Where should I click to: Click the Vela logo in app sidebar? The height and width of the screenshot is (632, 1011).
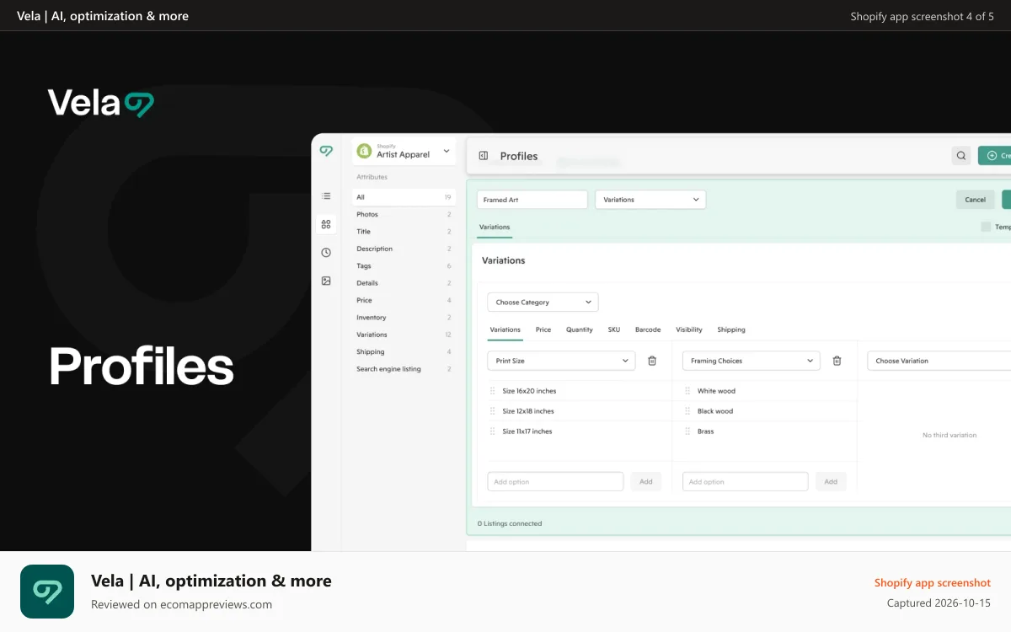[x=326, y=151]
